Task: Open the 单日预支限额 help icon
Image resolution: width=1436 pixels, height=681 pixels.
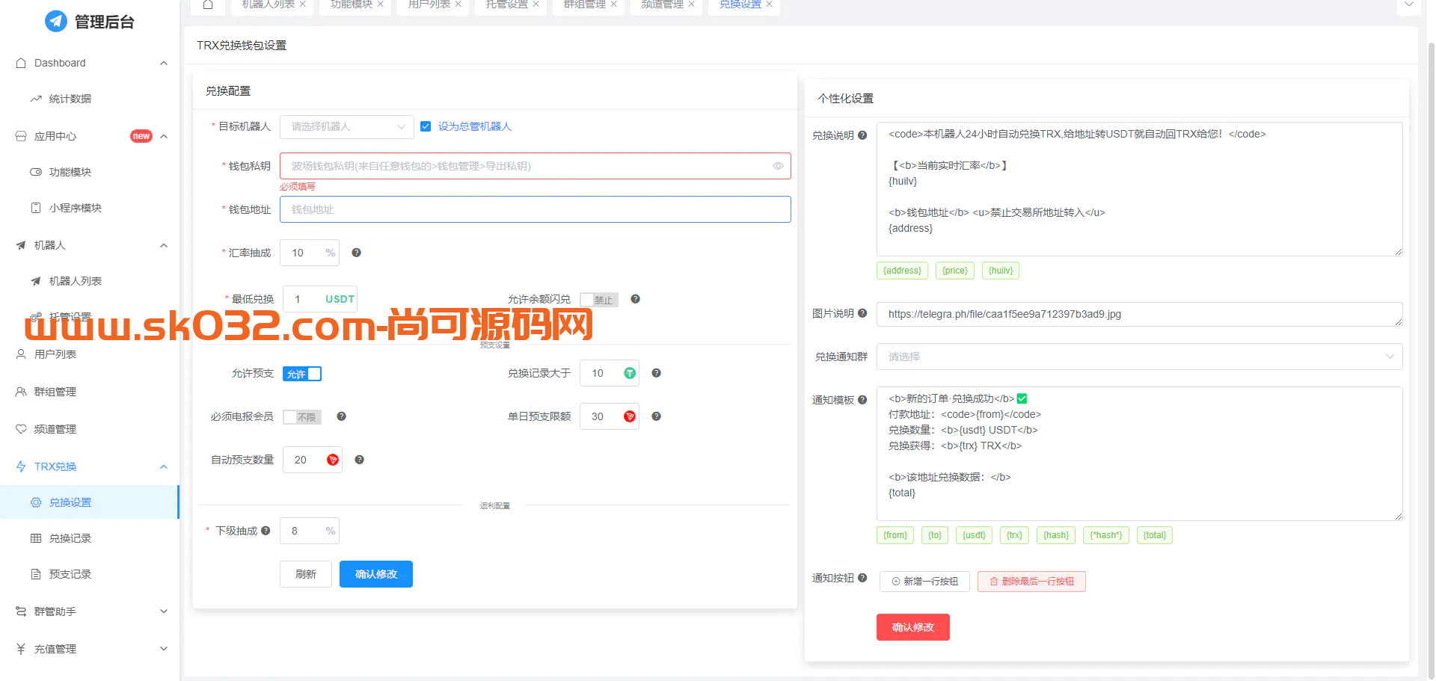Action: point(656,416)
